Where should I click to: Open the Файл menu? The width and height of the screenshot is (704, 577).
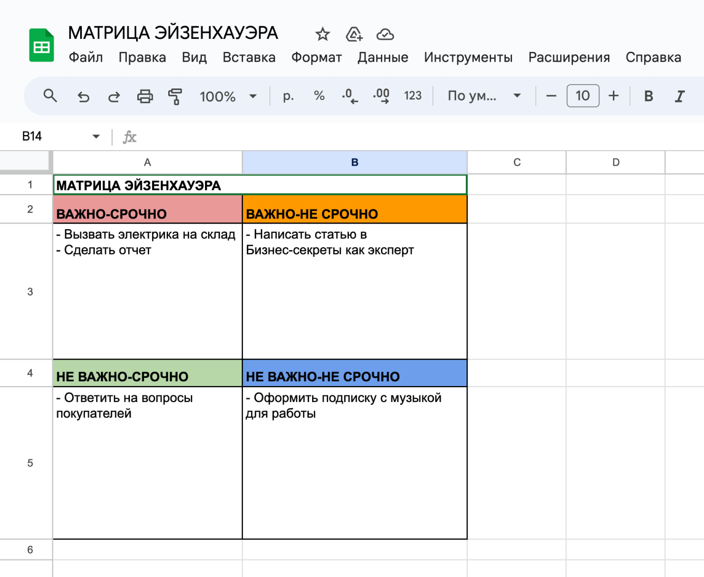pyautogui.click(x=86, y=57)
